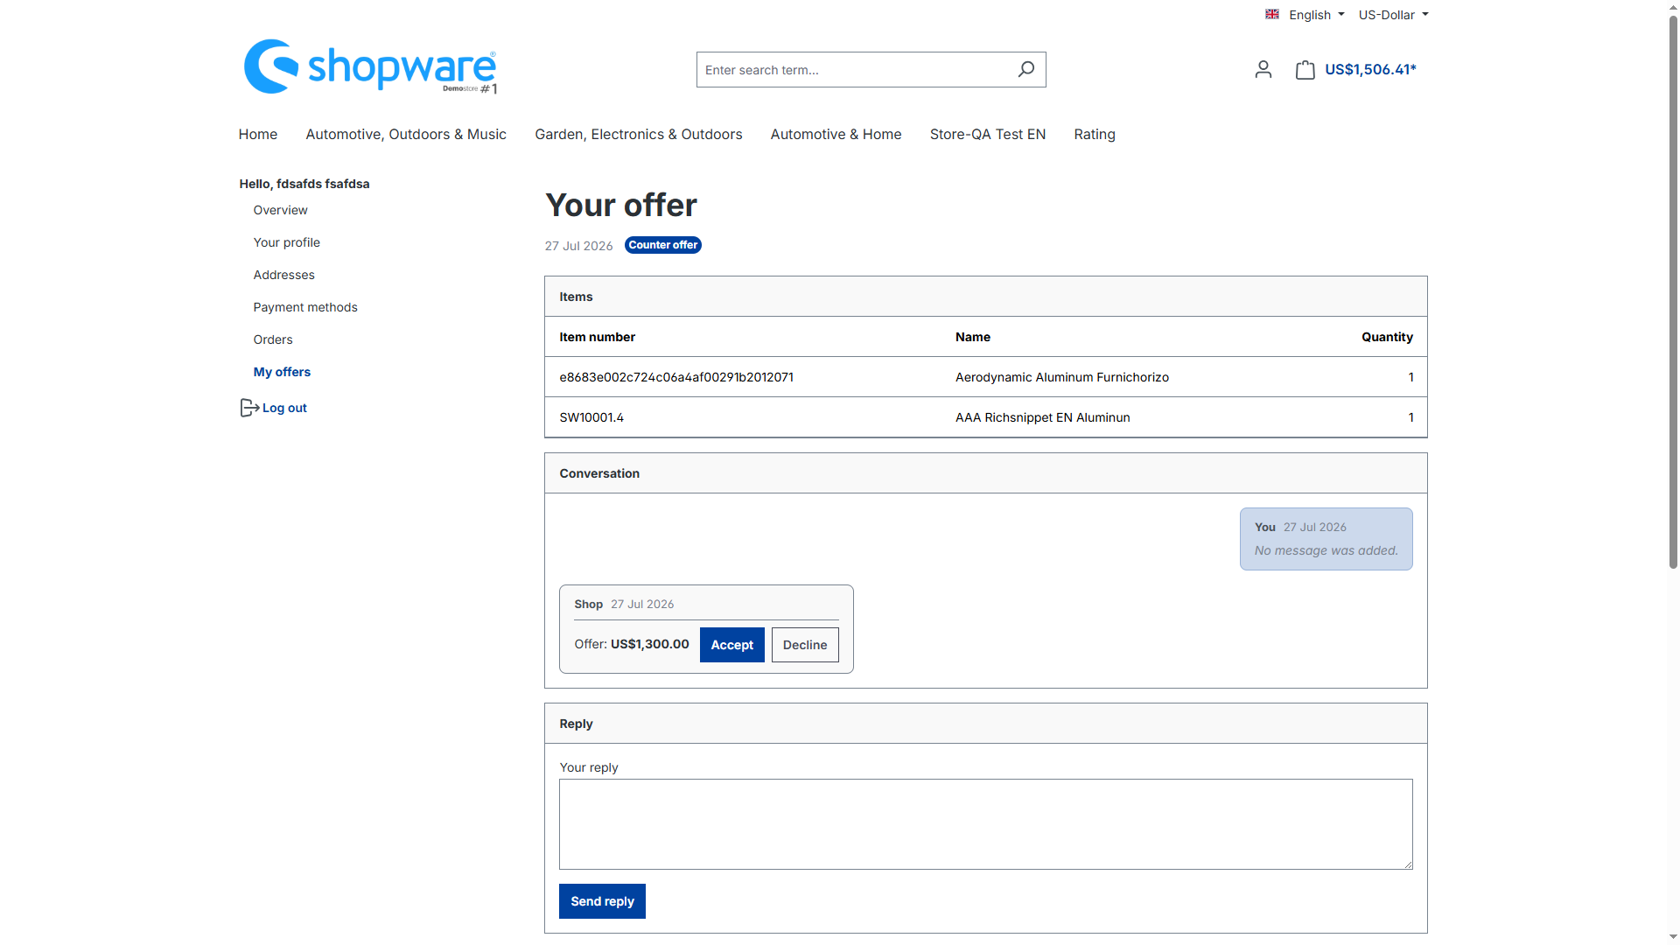Viewport: 1680px width, 945px height.
Task: Select item number SW10001.4
Action: (591, 417)
